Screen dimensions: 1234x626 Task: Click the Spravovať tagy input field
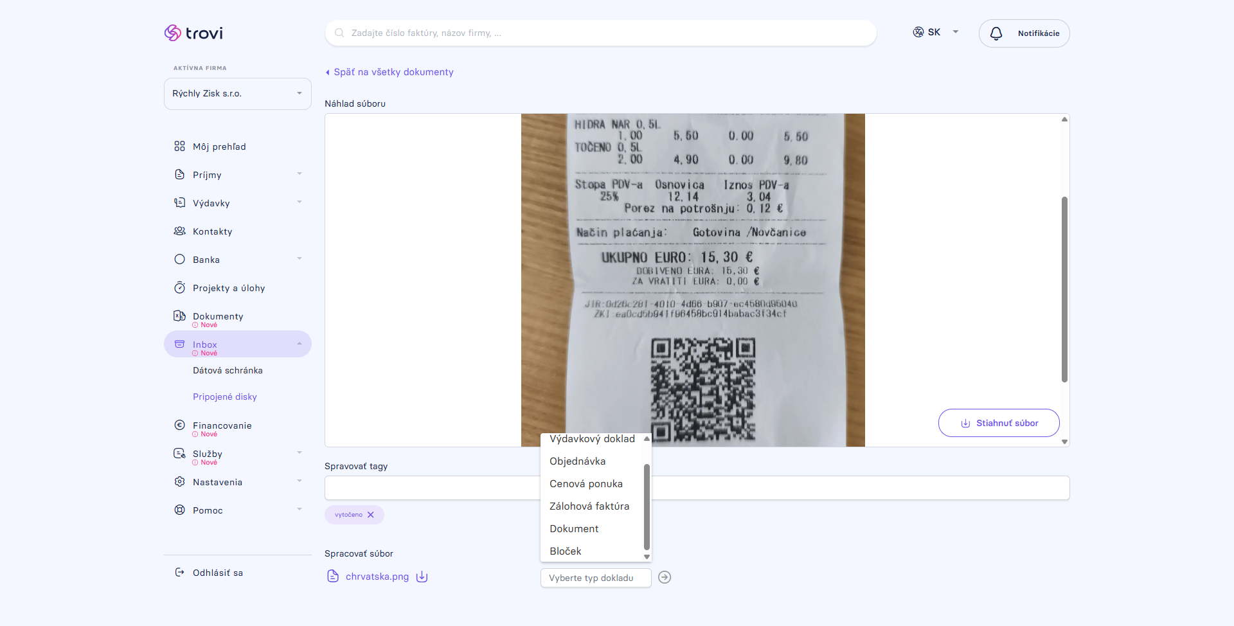[x=697, y=488]
